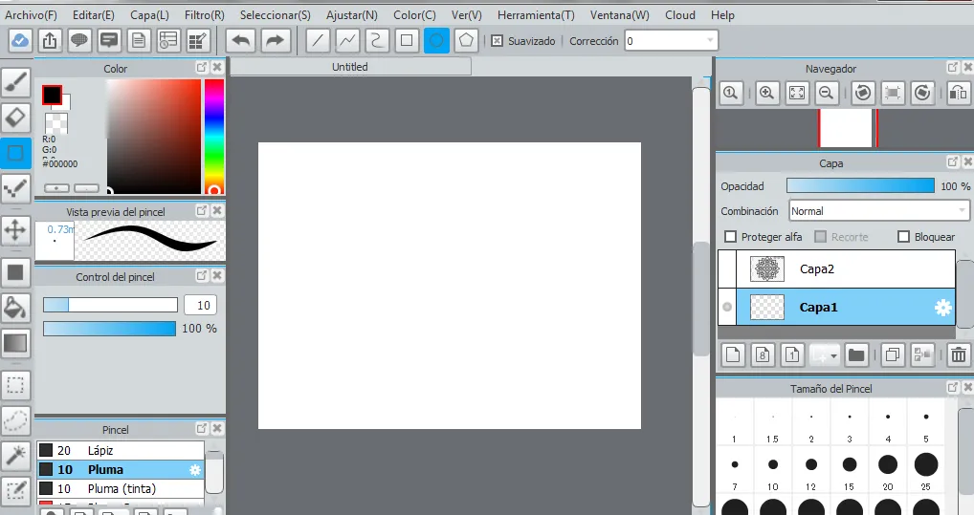This screenshot has height=515, width=974.
Task: Select the Lasso selection tool
Action: pyautogui.click(x=15, y=420)
